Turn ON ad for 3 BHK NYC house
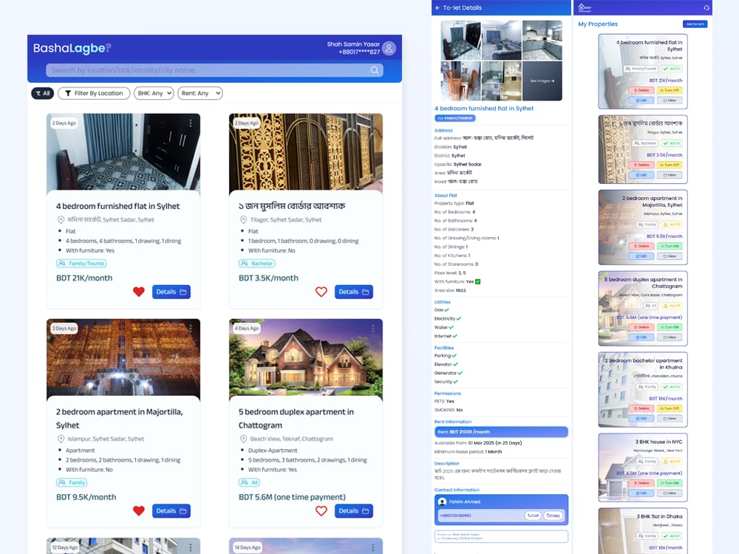The width and height of the screenshot is (739, 554). tap(670, 483)
